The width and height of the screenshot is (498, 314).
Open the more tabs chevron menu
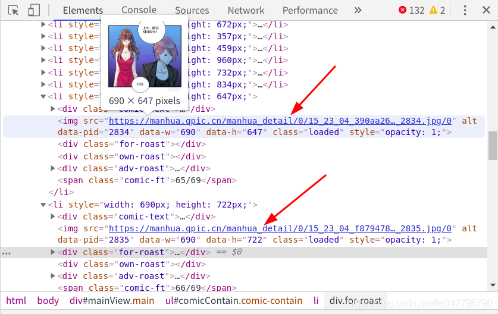[358, 10]
